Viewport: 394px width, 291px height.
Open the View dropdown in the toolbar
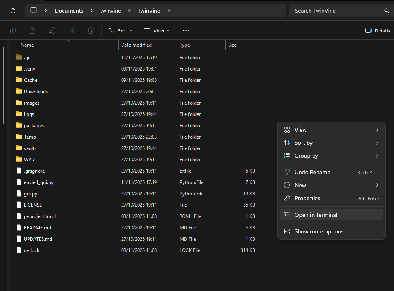156,30
